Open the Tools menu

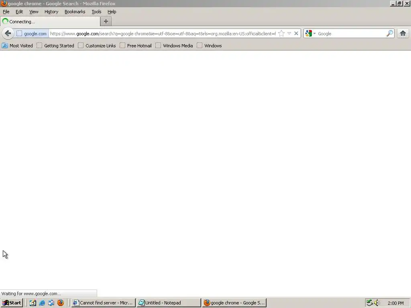click(96, 12)
